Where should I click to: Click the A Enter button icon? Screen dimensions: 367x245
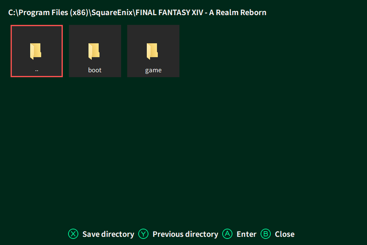tap(227, 234)
